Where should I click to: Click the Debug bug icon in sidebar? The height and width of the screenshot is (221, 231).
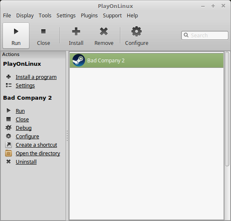(x=9, y=128)
